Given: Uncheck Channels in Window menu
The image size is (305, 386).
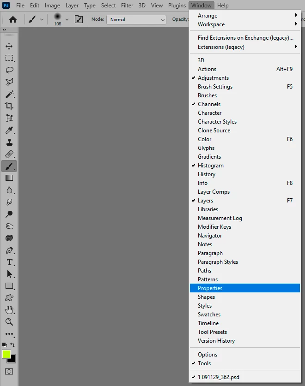Looking at the screenshot, I should pyautogui.click(x=245, y=104).
